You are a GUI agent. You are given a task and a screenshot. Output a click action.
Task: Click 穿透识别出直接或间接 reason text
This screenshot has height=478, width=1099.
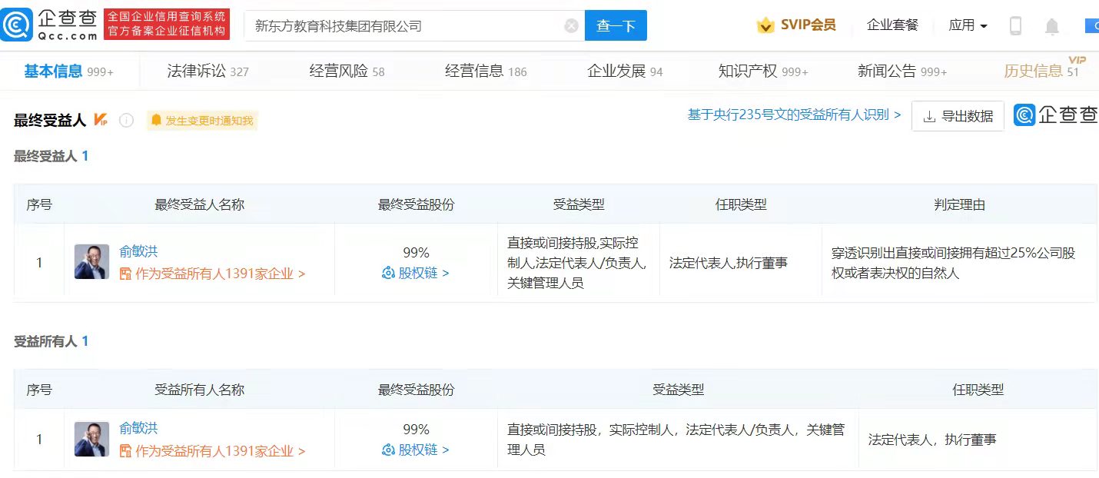tap(954, 262)
